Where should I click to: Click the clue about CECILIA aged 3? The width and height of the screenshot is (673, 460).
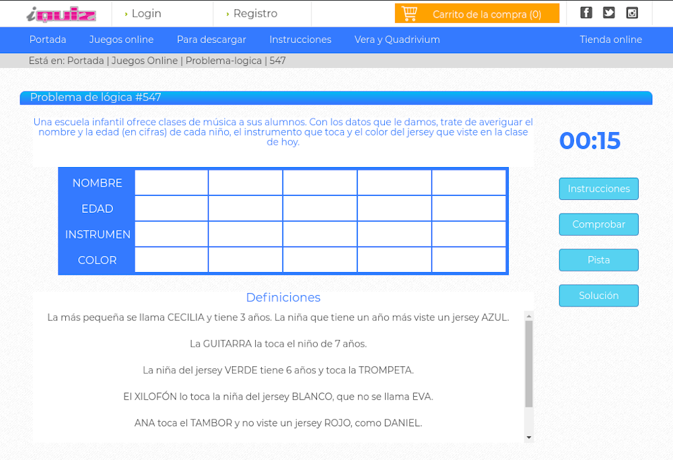click(278, 317)
